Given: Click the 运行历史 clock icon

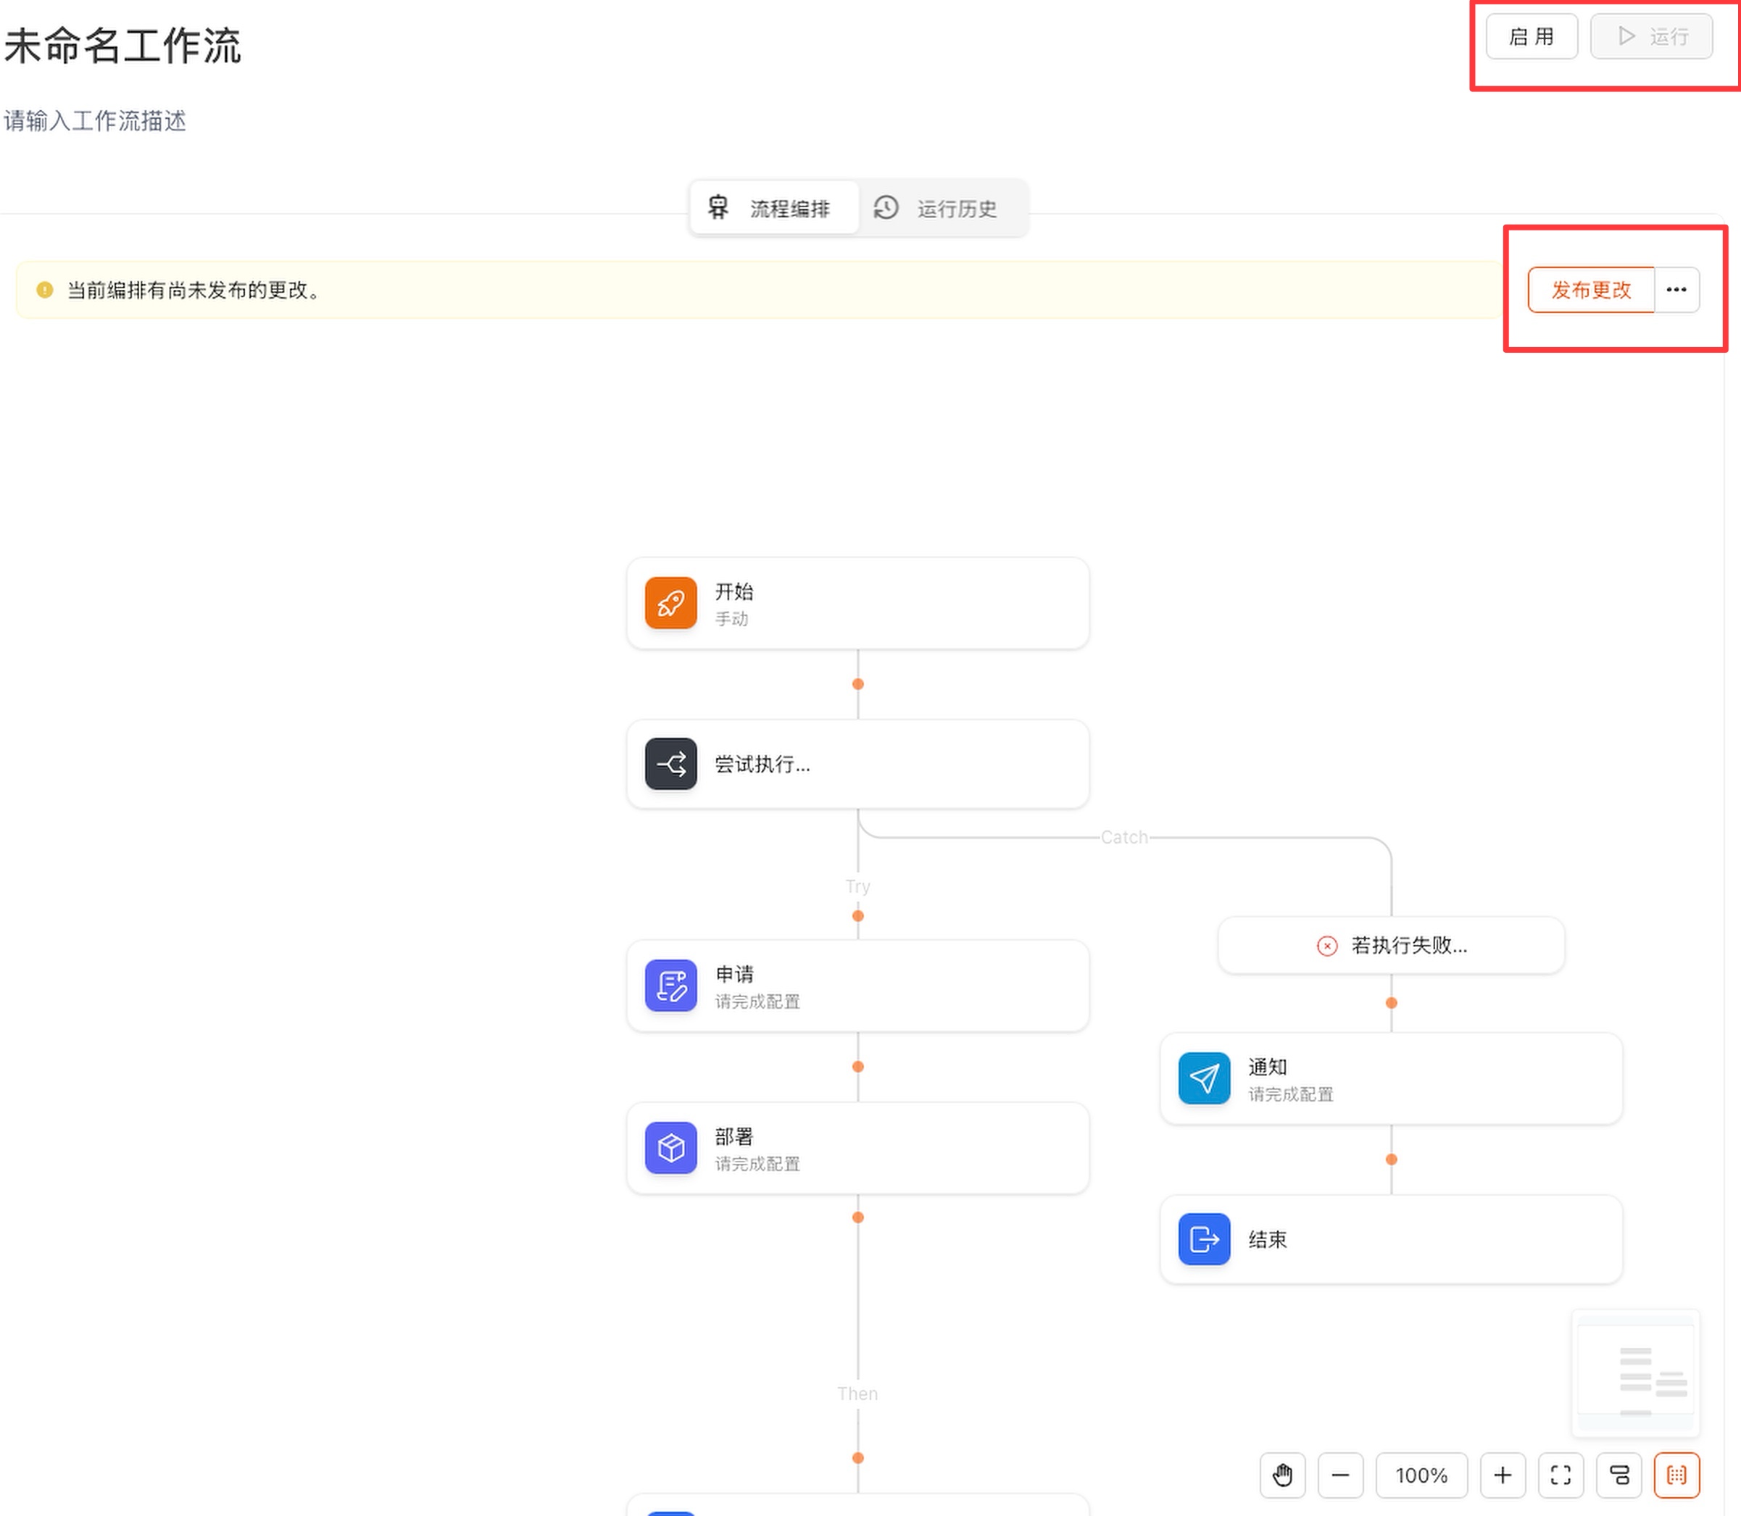Looking at the screenshot, I should coord(886,208).
